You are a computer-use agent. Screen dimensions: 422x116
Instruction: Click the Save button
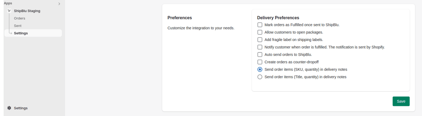[401, 101]
